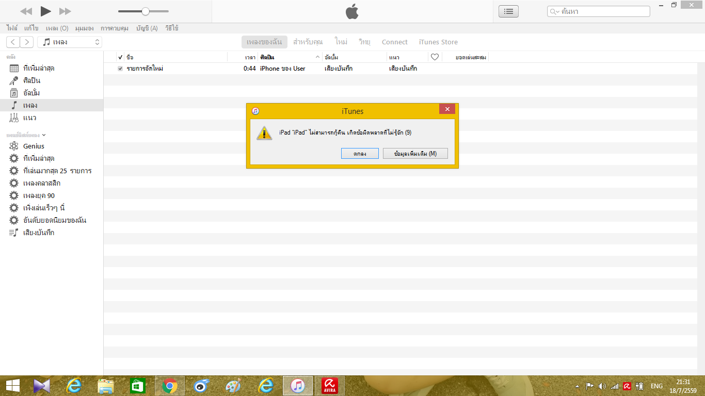Open File Explorer from the taskbar
Image resolution: width=705 pixels, height=396 pixels.
tap(106, 385)
